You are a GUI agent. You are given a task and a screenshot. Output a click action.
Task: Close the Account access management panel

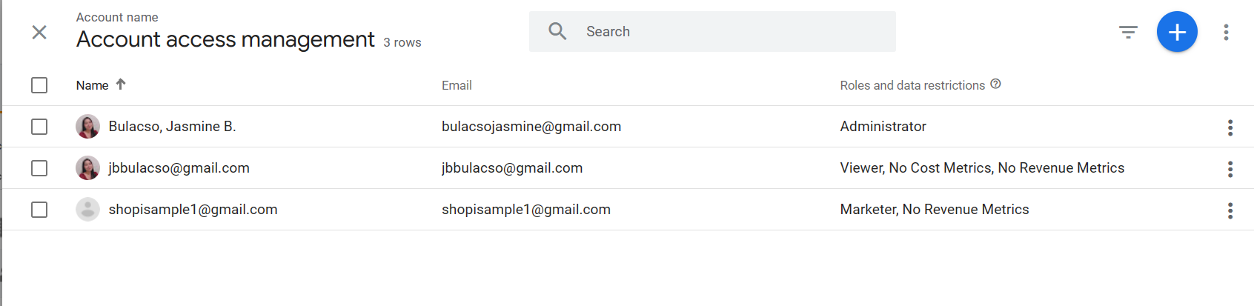39,32
